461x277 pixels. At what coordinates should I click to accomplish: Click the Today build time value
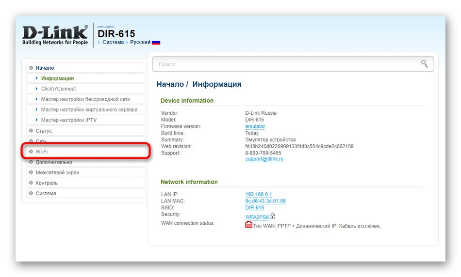(252, 133)
